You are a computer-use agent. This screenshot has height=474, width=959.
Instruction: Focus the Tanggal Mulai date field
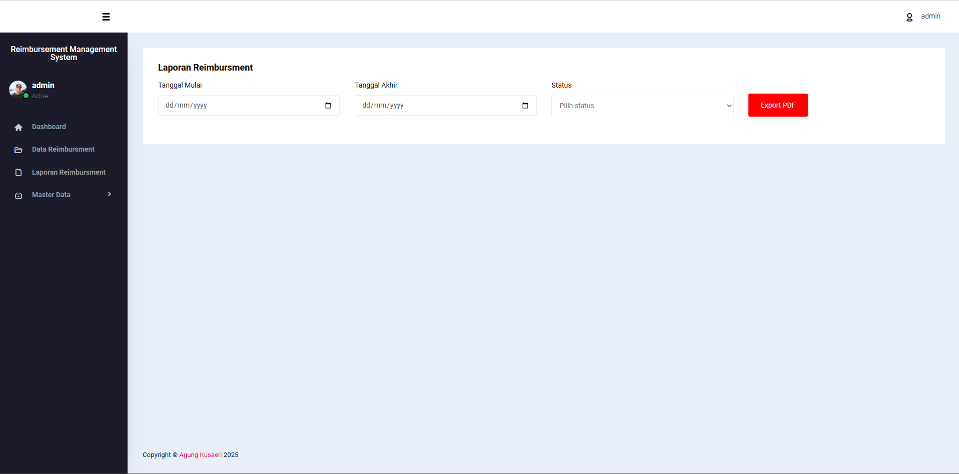[x=249, y=105]
